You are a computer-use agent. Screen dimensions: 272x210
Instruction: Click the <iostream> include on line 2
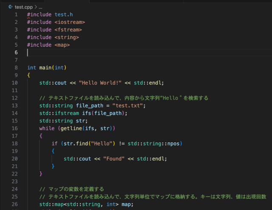[70, 22]
